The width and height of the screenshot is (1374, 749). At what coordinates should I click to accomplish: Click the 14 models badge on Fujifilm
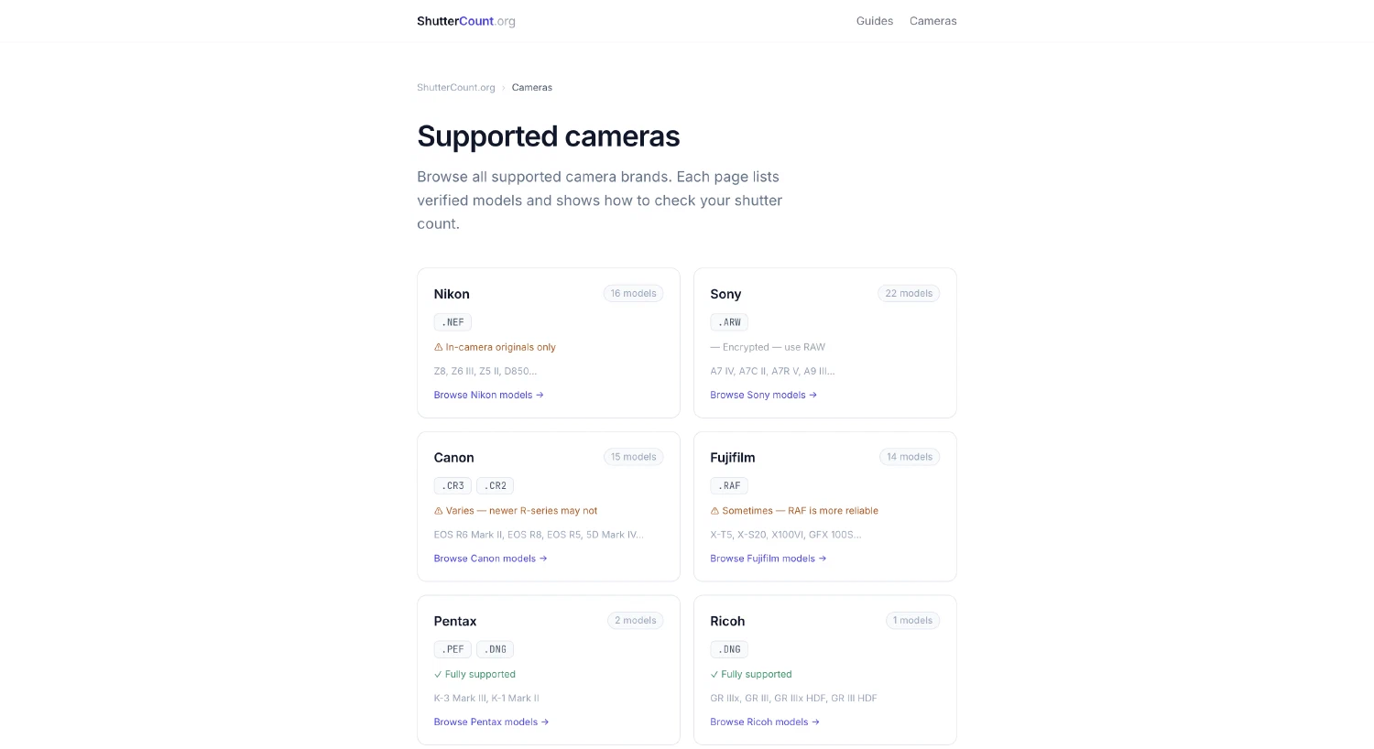(x=910, y=457)
